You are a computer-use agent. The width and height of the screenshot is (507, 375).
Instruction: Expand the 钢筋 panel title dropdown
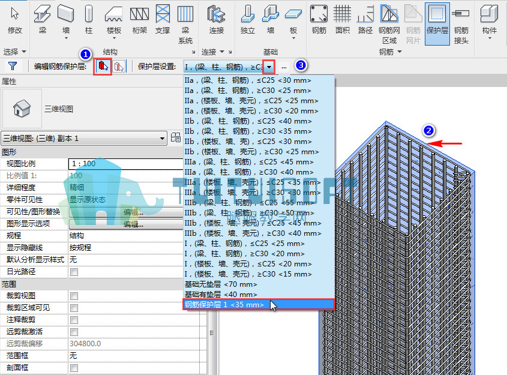400,52
